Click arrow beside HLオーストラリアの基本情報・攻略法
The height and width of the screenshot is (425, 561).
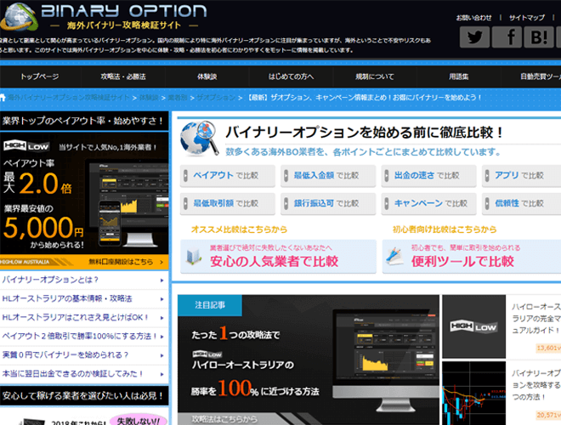tap(162, 299)
